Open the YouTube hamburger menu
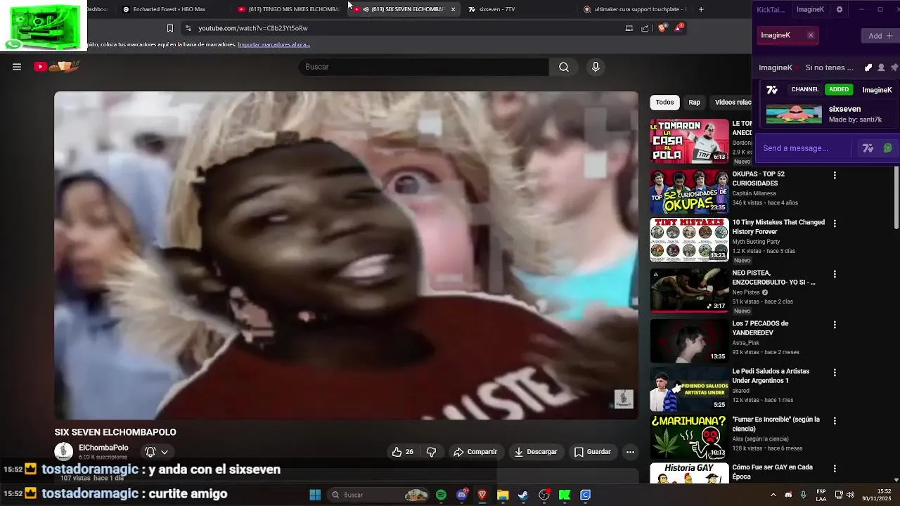900x506 pixels. [x=17, y=67]
